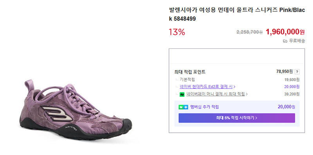Click the free shipping truck icon

tap(285, 41)
